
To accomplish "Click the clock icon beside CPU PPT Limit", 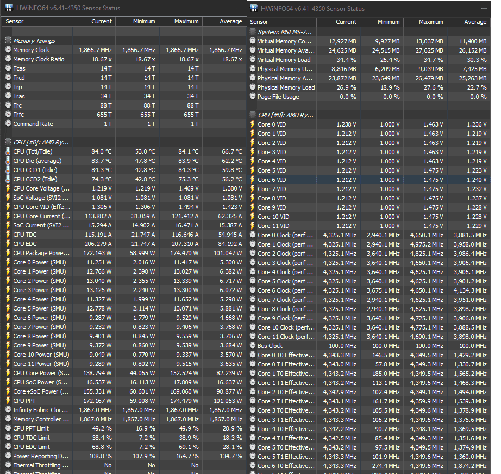I will pos(8,428).
